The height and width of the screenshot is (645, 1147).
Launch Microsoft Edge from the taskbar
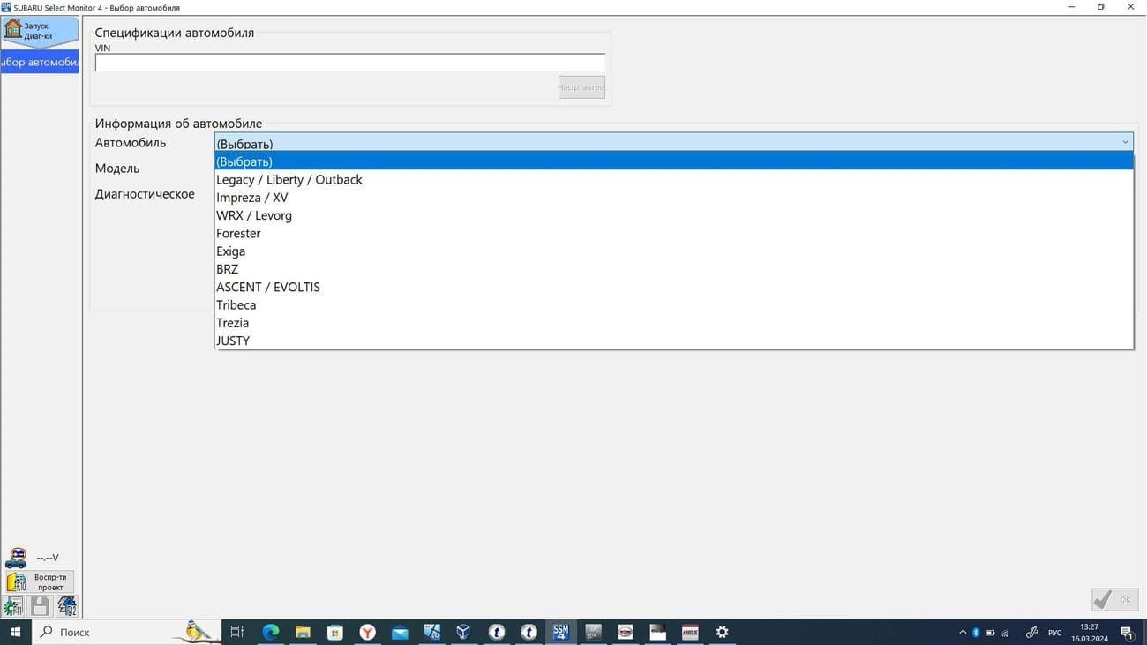click(270, 632)
